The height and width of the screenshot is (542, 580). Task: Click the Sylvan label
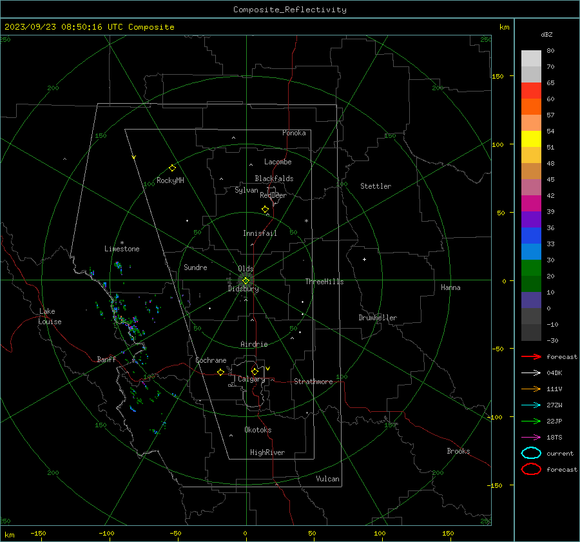pos(246,190)
